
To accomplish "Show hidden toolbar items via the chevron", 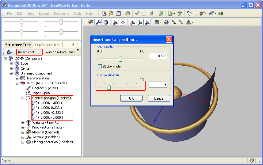I will pyautogui.click(x=78, y=50).
